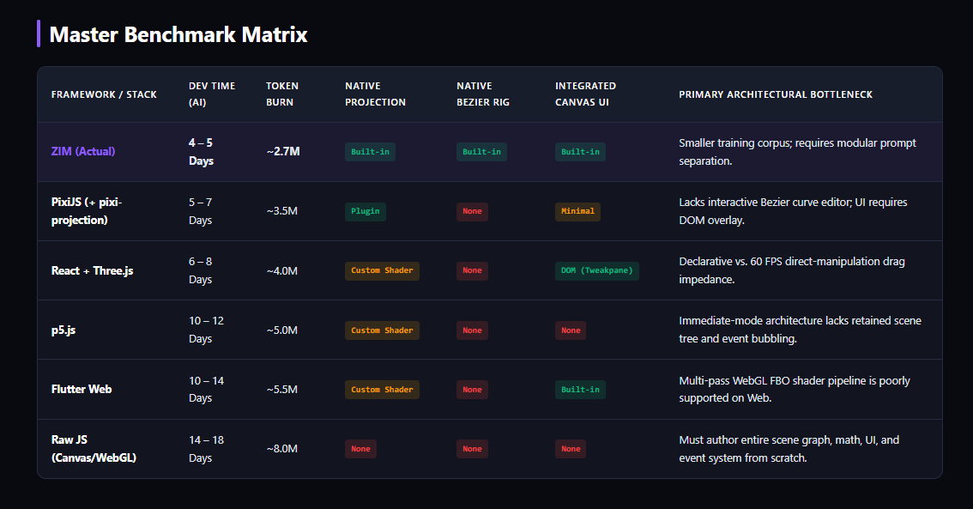Click the ~2.7M token burn value
This screenshot has width=973, height=509.
click(x=283, y=151)
